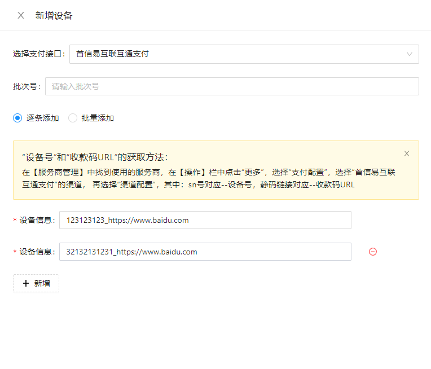Click the plus icon inside 新增 button
The height and width of the screenshot is (369, 431).
(x=26, y=283)
